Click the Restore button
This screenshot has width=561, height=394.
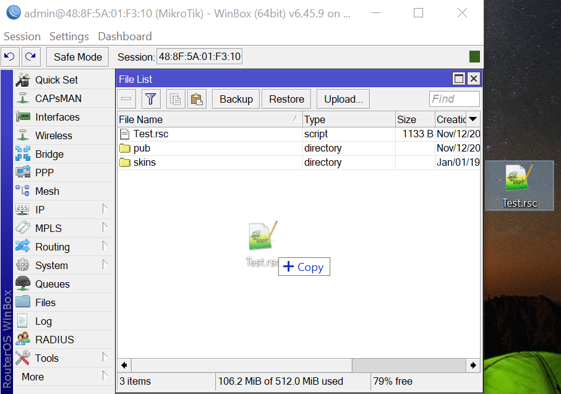tap(286, 99)
